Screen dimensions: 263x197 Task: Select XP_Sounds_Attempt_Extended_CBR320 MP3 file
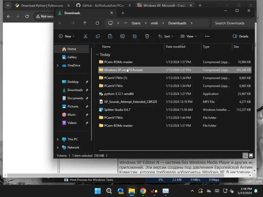pos(175,102)
